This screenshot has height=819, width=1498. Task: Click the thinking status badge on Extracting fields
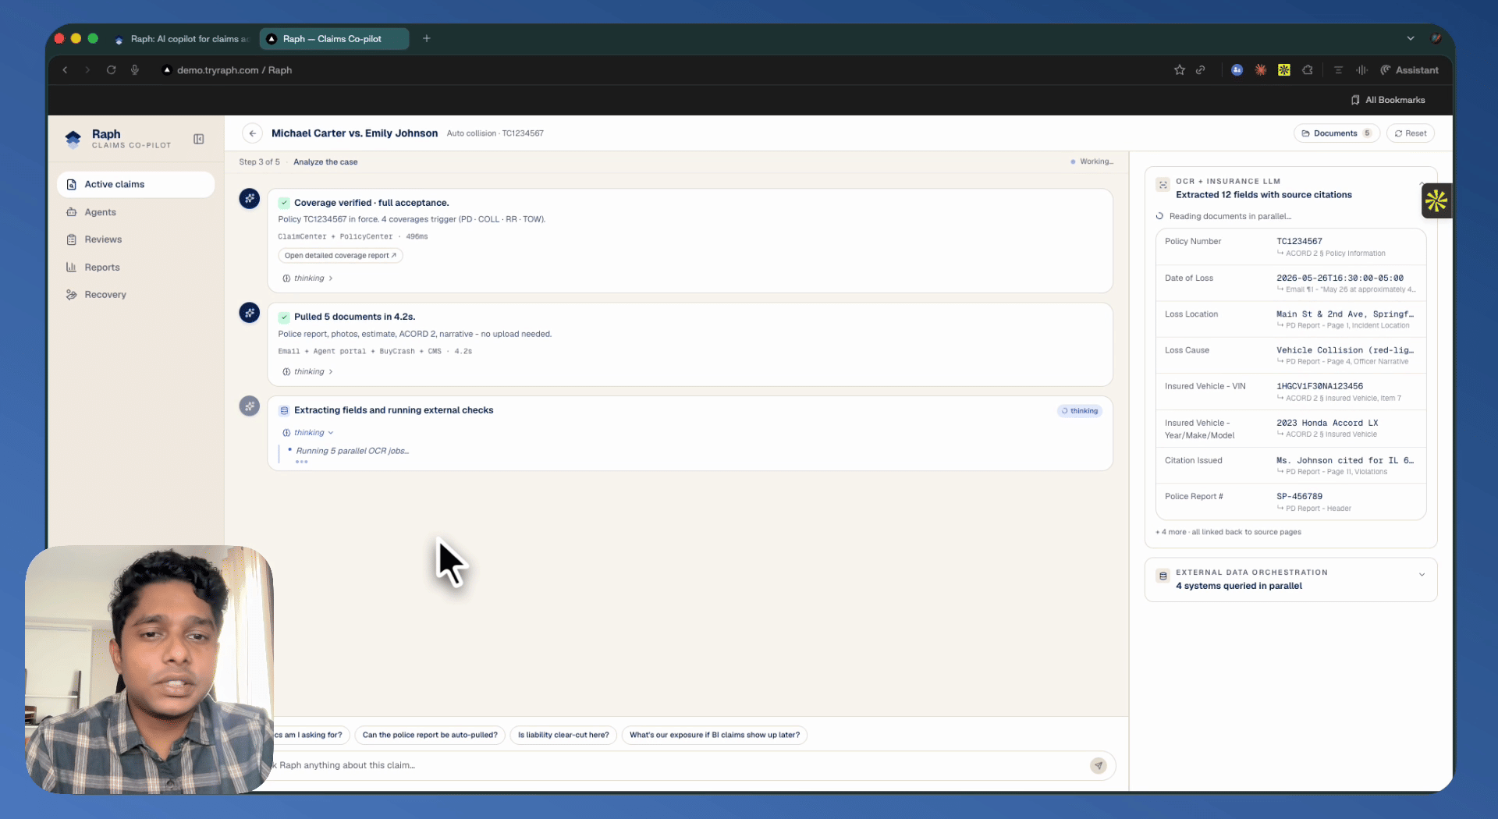coord(1080,411)
